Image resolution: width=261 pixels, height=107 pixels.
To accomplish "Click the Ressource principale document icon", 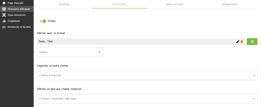I will click(4, 9).
